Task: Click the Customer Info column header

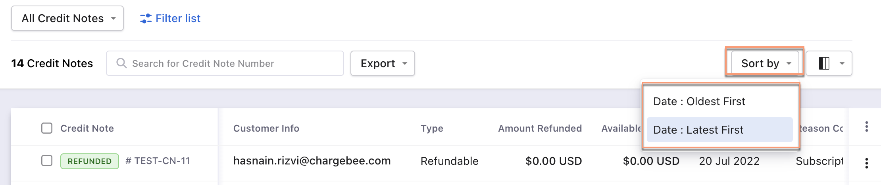Action: click(x=266, y=128)
